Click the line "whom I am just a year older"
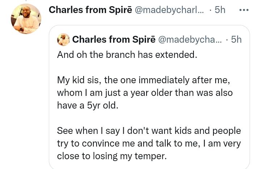 point(145,92)
